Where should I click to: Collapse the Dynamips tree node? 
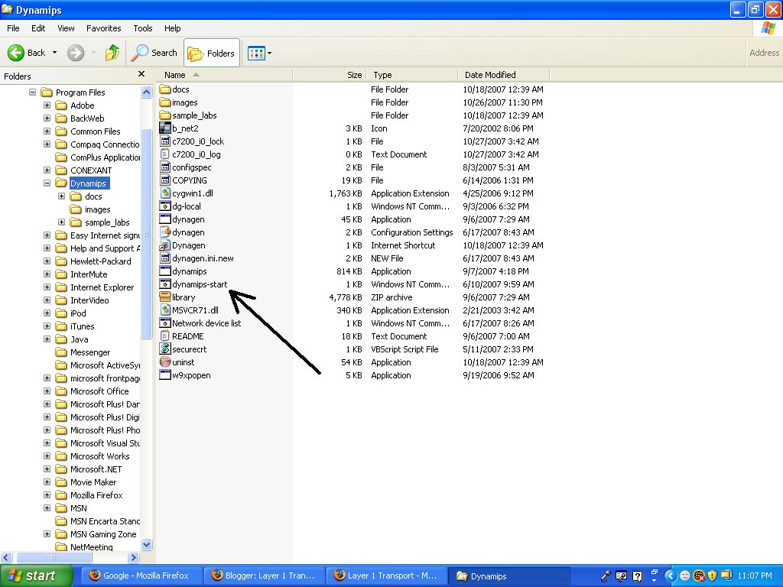click(47, 183)
